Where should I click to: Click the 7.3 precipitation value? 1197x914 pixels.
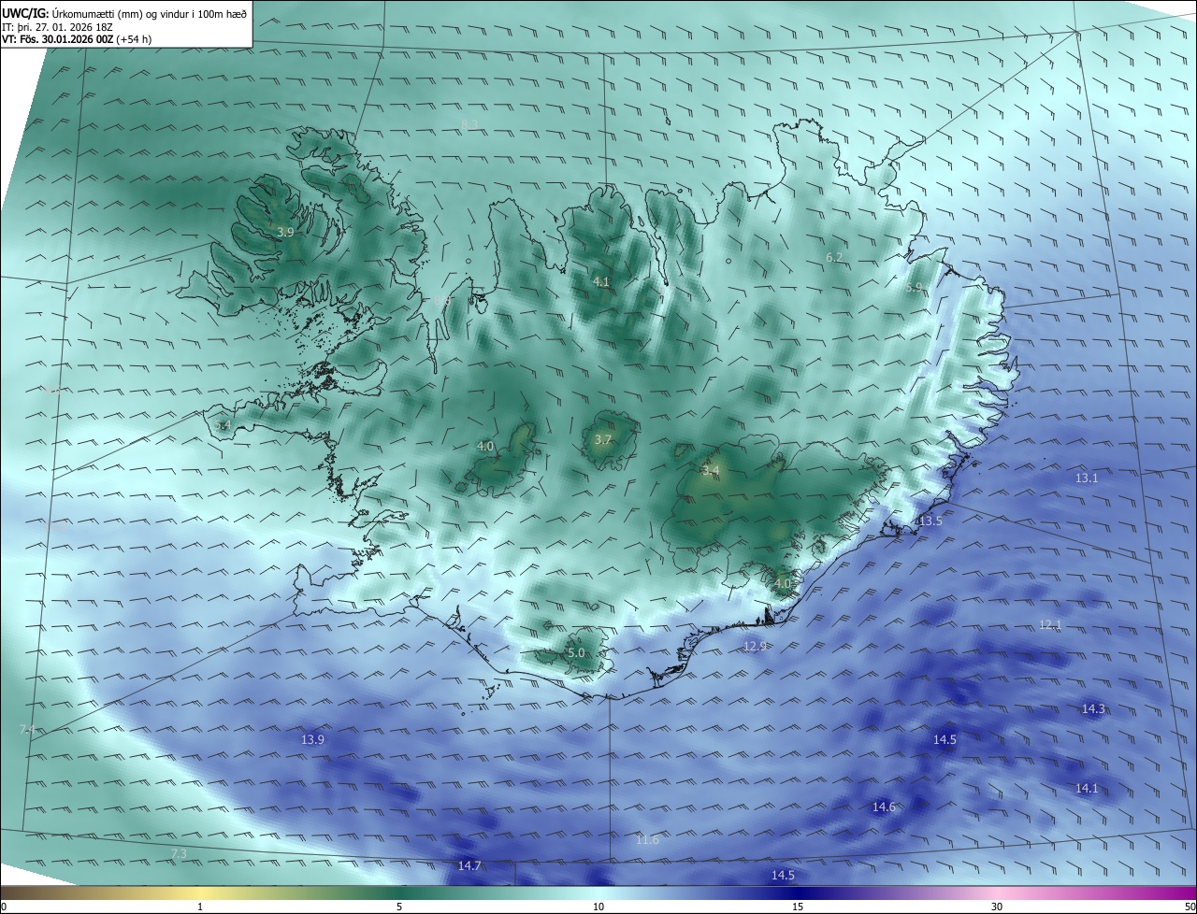click(x=179, y=853)
